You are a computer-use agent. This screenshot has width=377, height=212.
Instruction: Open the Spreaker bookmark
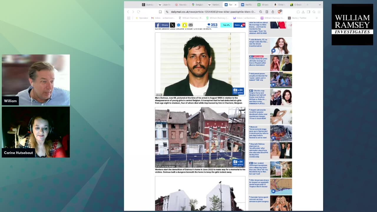(x=142, y=18)
